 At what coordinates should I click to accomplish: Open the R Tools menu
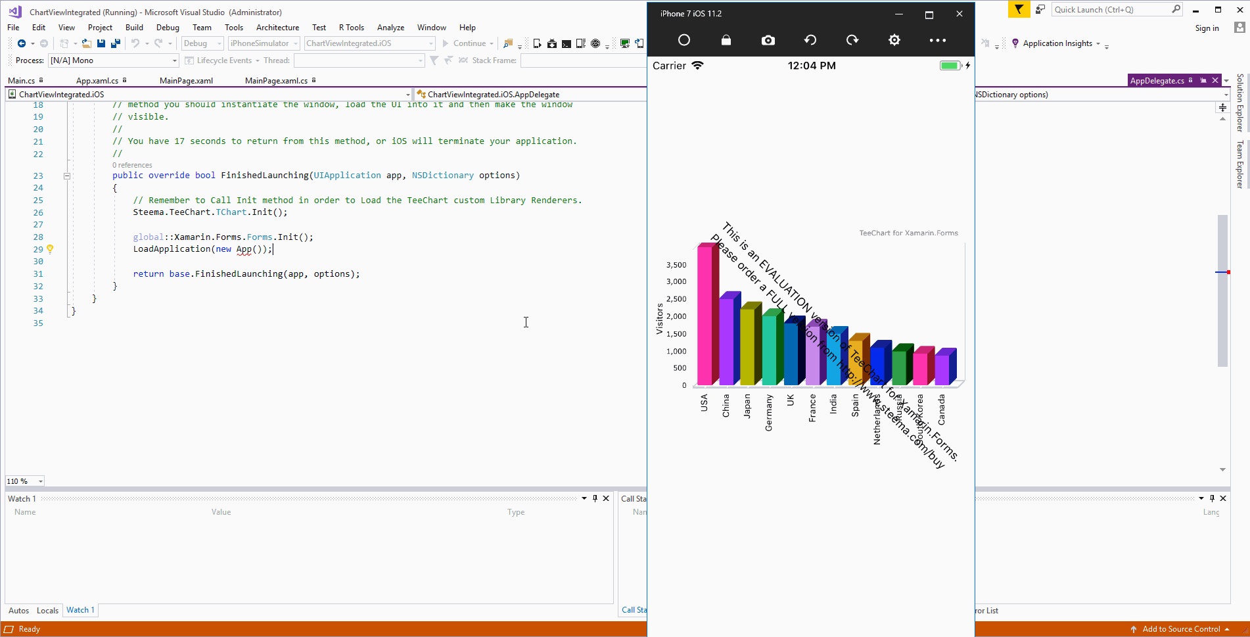352,28
